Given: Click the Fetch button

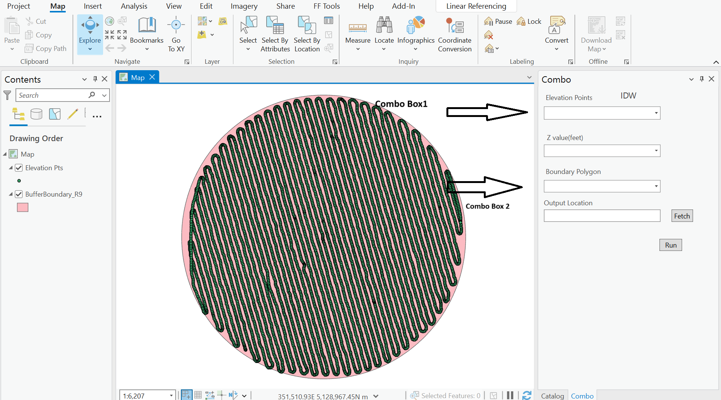Looking at the screenshot, I should [682, 216].
